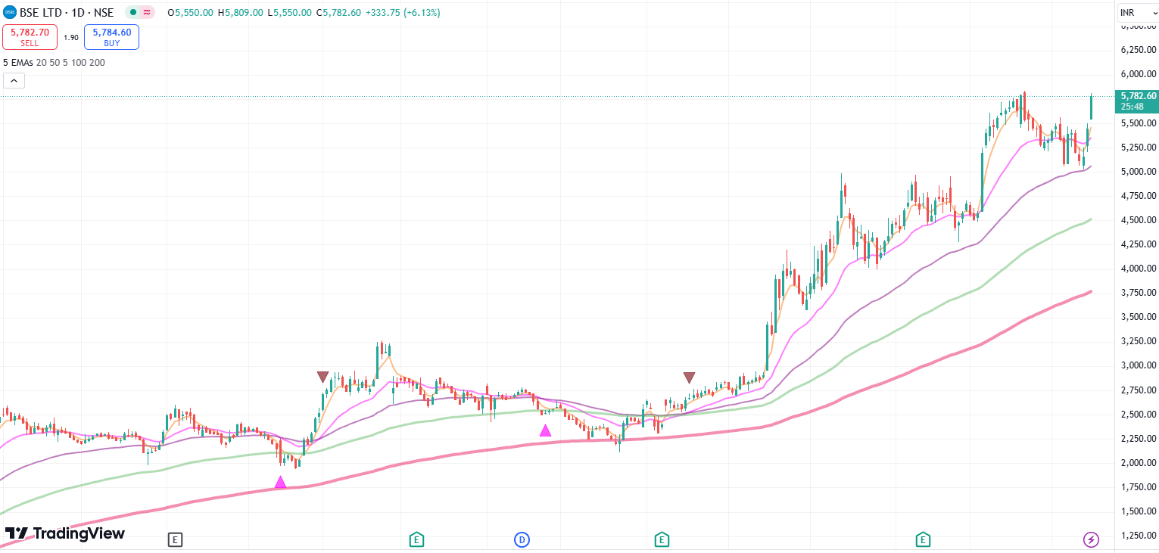Click the EMA lengths 20 50 5 100 200
Image resolution: width=1159 pixels, height=553 pixels.
(70, 62)
